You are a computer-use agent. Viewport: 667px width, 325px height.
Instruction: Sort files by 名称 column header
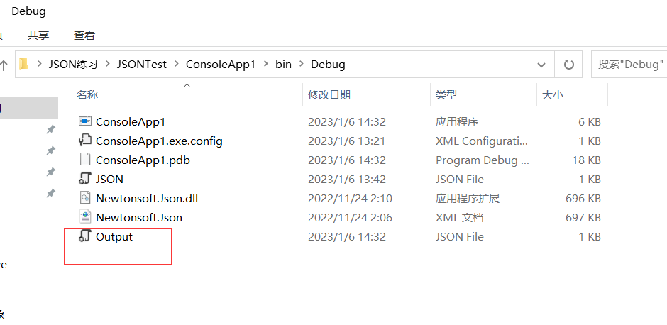click(x=87, y=94)
